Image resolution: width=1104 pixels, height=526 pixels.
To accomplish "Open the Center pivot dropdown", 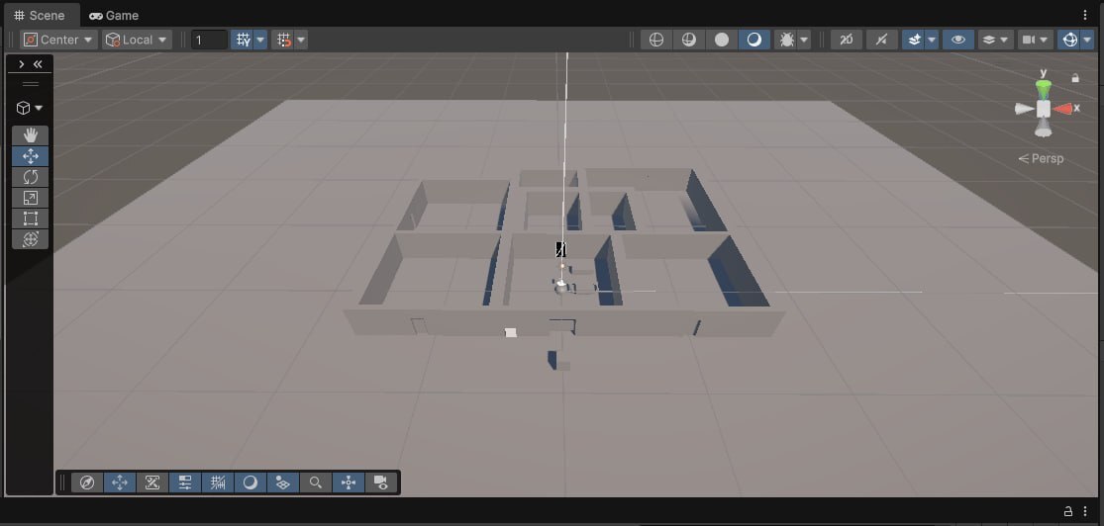I will tap(59, 41).
